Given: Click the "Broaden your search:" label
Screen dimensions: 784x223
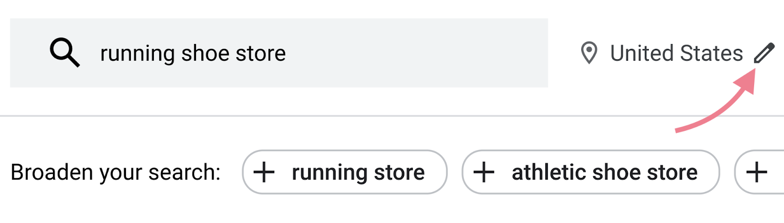Looking at the screenshot, I should point(116,172).
